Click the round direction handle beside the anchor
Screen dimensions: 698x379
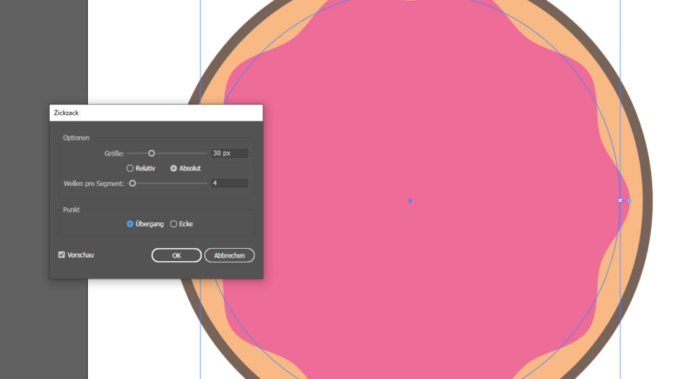(629, 200)
